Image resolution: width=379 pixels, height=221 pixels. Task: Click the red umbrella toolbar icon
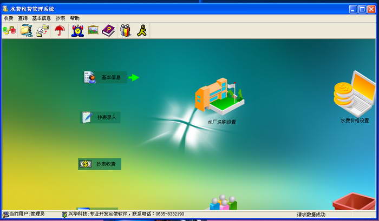point(60,31)
